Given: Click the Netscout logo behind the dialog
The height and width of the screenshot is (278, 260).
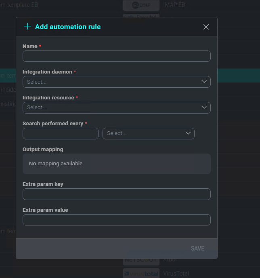Looking at the screenshot, I should point(141,261).
